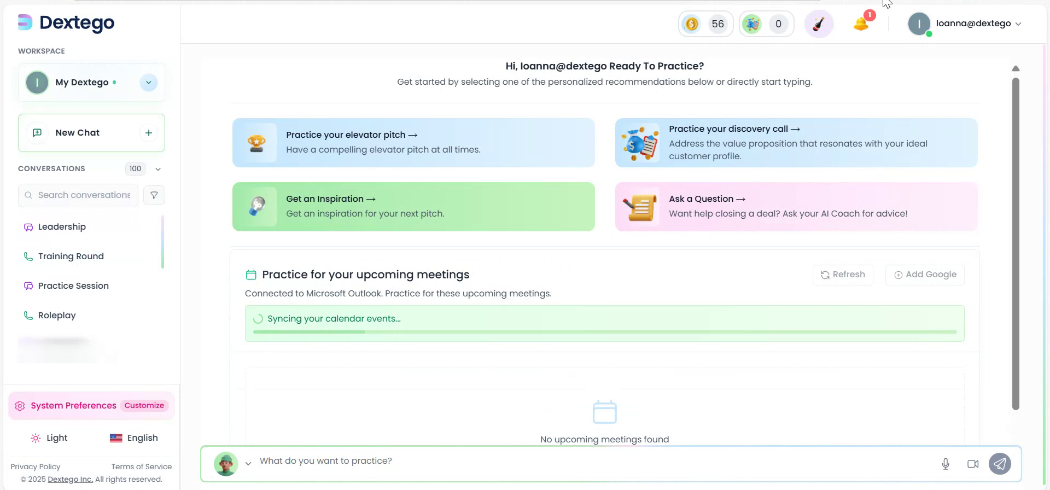The height and width of the screenshot is (490, 1050).
Task: Send the message with paper plane button
Action: pos(1000,464)
